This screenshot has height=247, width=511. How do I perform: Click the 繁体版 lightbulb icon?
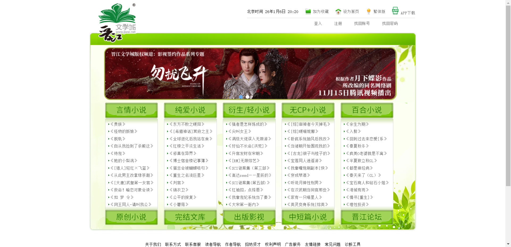(x=369, y=11)
